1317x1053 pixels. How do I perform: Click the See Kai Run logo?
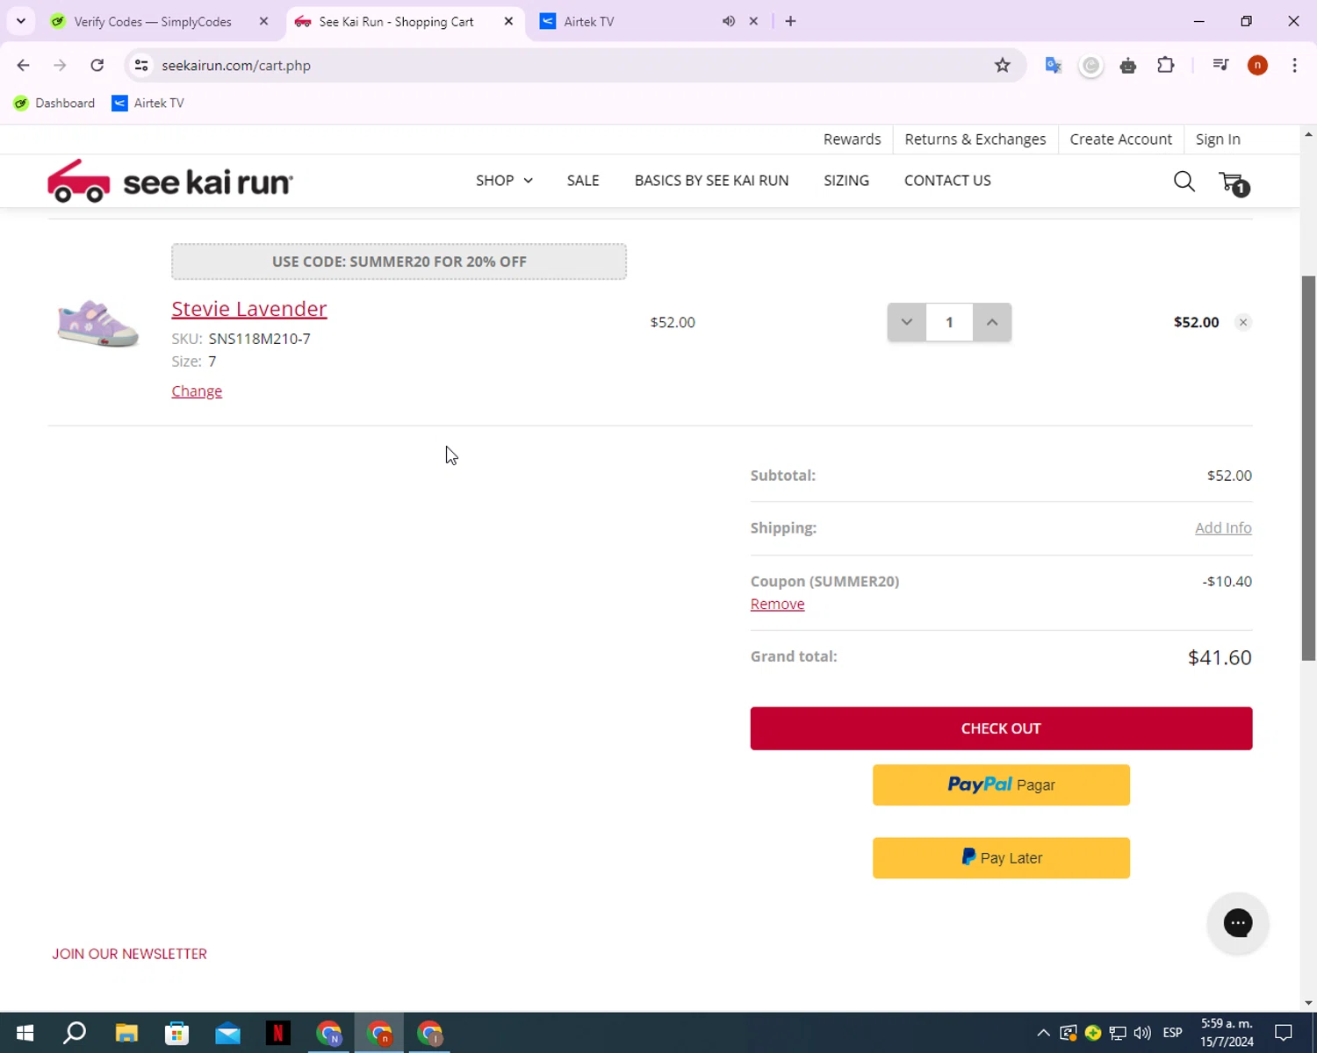[170, 182]
